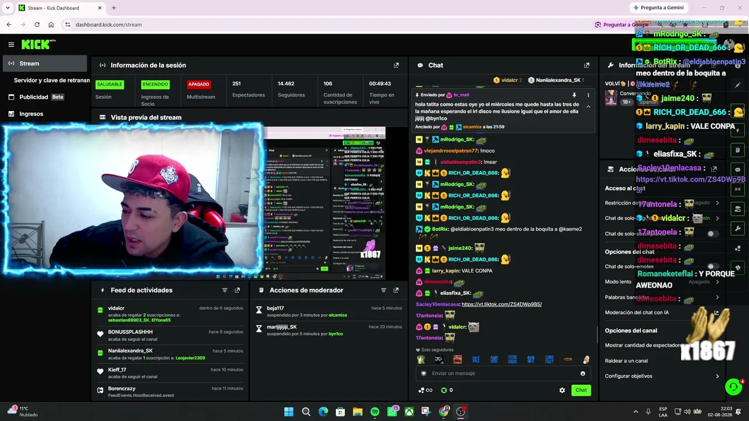
Task: Select vidalcr activity feed entry
Action: click(x=170, y=314)
